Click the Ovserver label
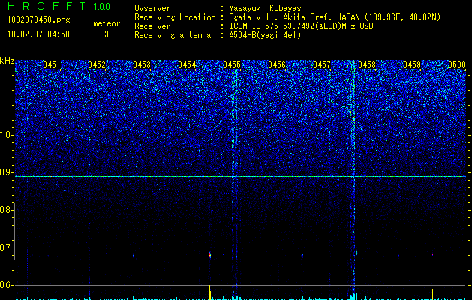The image size is (472, 300). click(152, 8)
